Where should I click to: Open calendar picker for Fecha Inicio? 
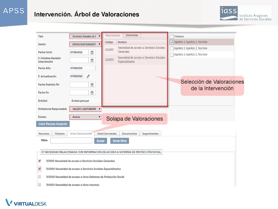point(92,52)
